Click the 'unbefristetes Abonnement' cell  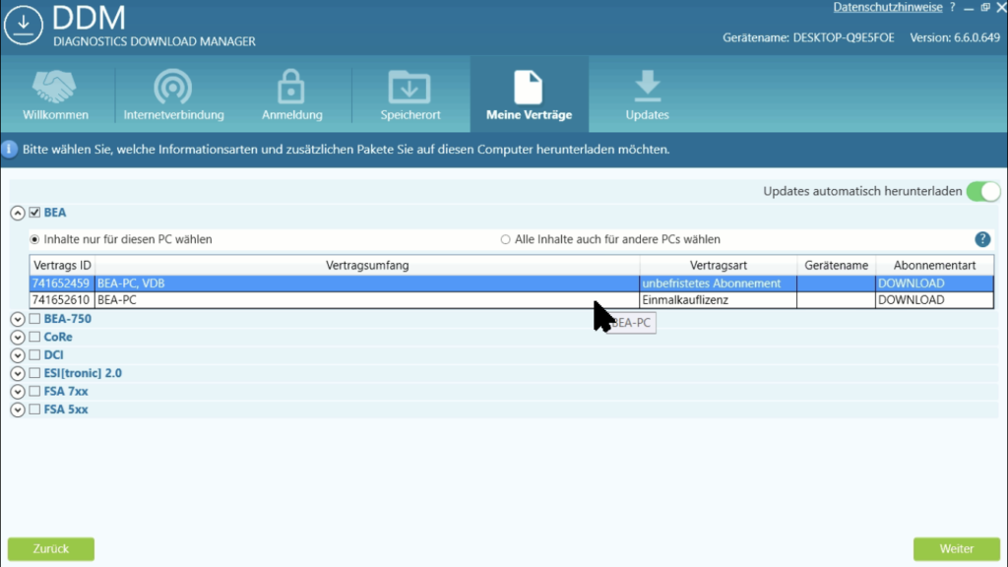(x=718, y=283)
